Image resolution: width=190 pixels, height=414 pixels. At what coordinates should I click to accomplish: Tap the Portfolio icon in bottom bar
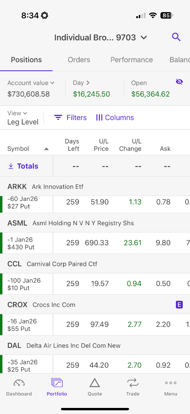[x=57, y=383]
